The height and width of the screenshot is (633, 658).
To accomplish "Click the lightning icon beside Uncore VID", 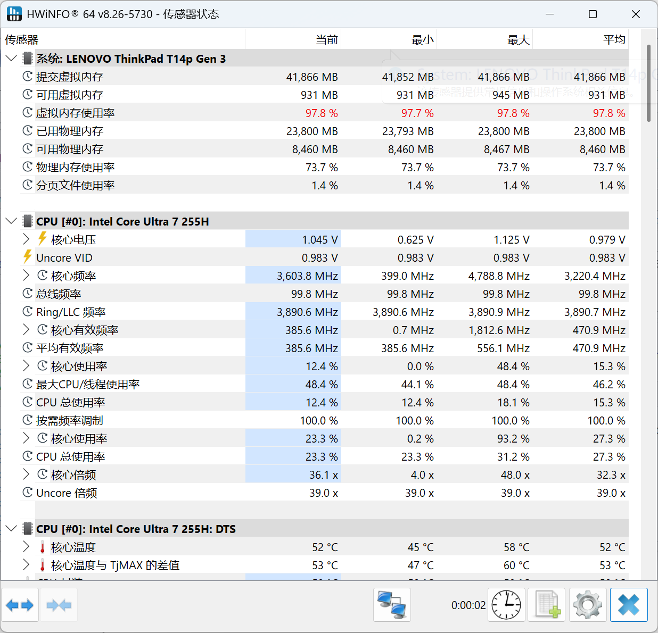I will (28, 257).
